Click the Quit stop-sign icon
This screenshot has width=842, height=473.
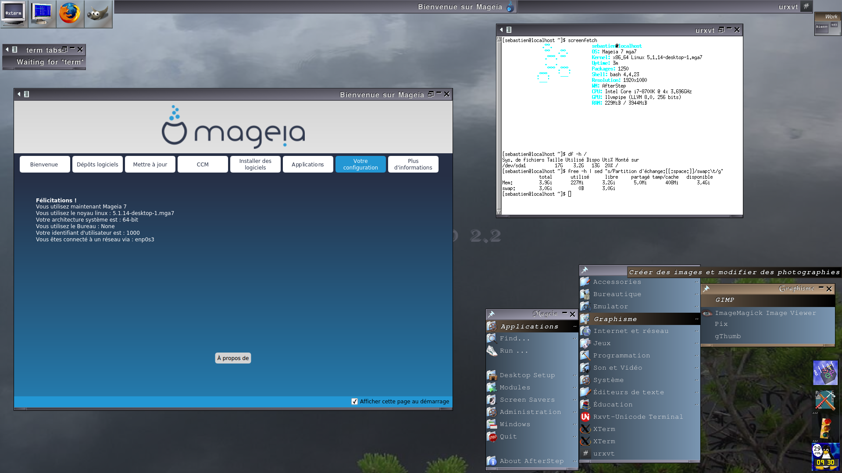492,437
